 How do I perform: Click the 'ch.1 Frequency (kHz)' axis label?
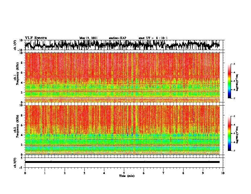point(17,74)
